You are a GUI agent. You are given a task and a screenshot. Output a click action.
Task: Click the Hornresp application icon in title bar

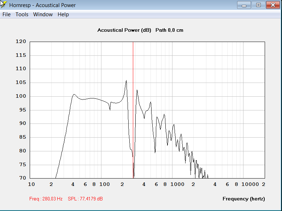(x=4, y=5)
